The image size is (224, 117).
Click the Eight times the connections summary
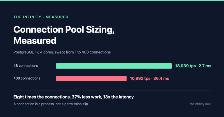tap(74, 97)
